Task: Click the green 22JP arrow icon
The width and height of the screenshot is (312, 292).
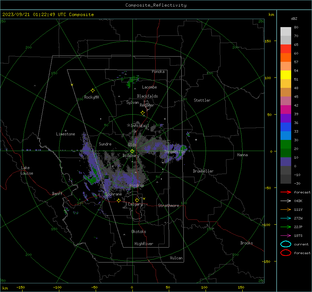Action: 286,227
